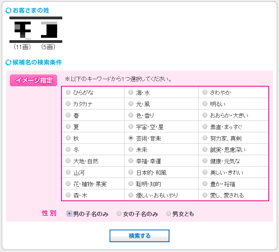
Task: Choose the 豊か・裕福 keyword
Action: (x=205, y=183)
